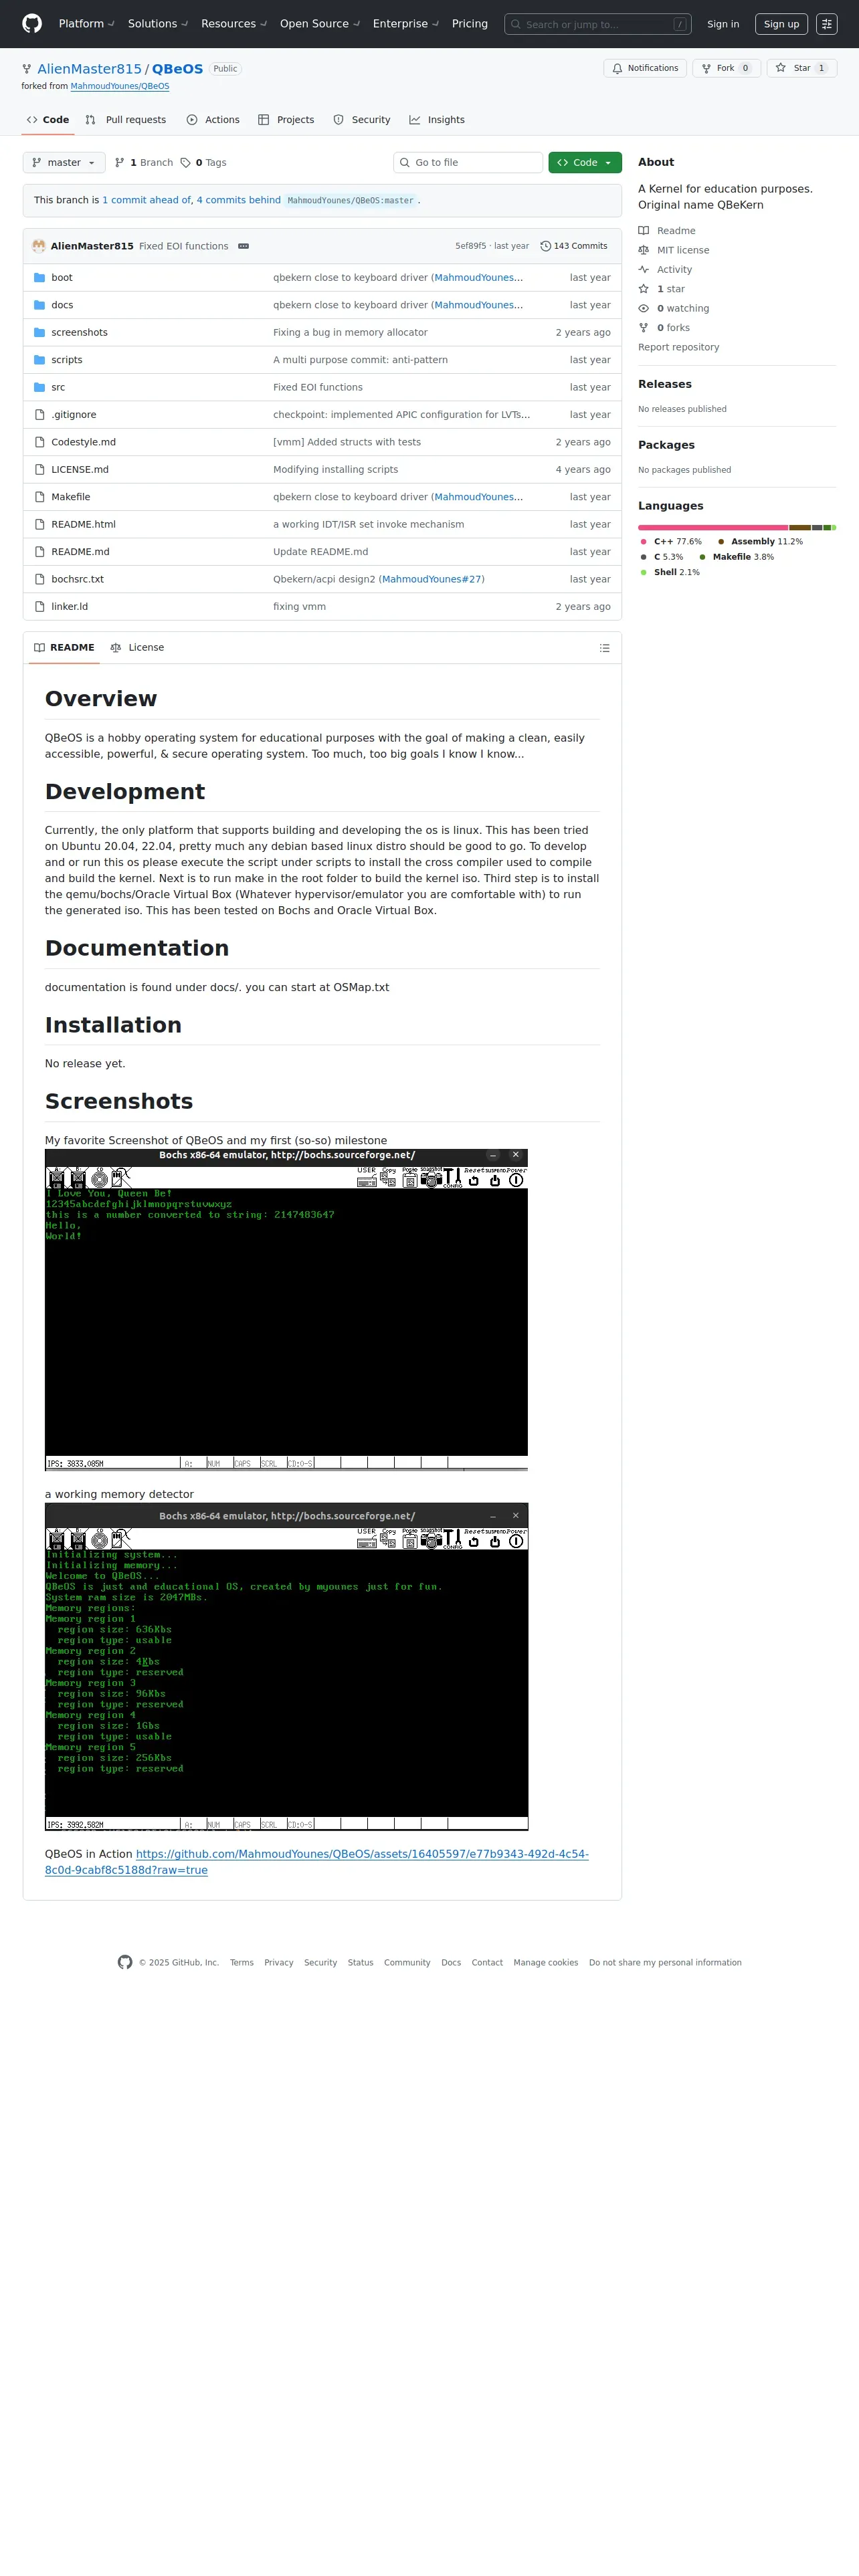Focus the Search or jump to field
This screenshot has width=859, height=2576.
[598, 24]
